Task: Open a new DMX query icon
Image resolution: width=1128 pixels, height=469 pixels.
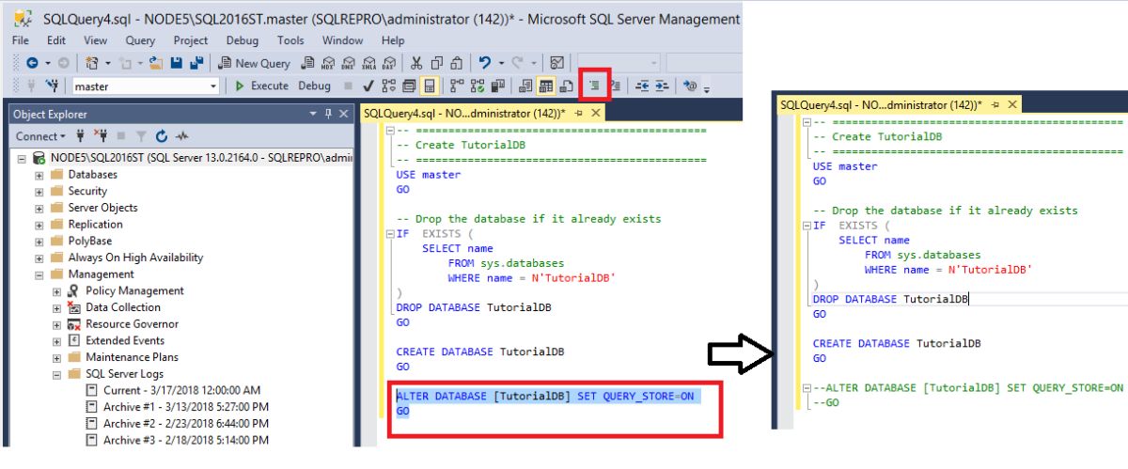Action: [x=348, y=63]
